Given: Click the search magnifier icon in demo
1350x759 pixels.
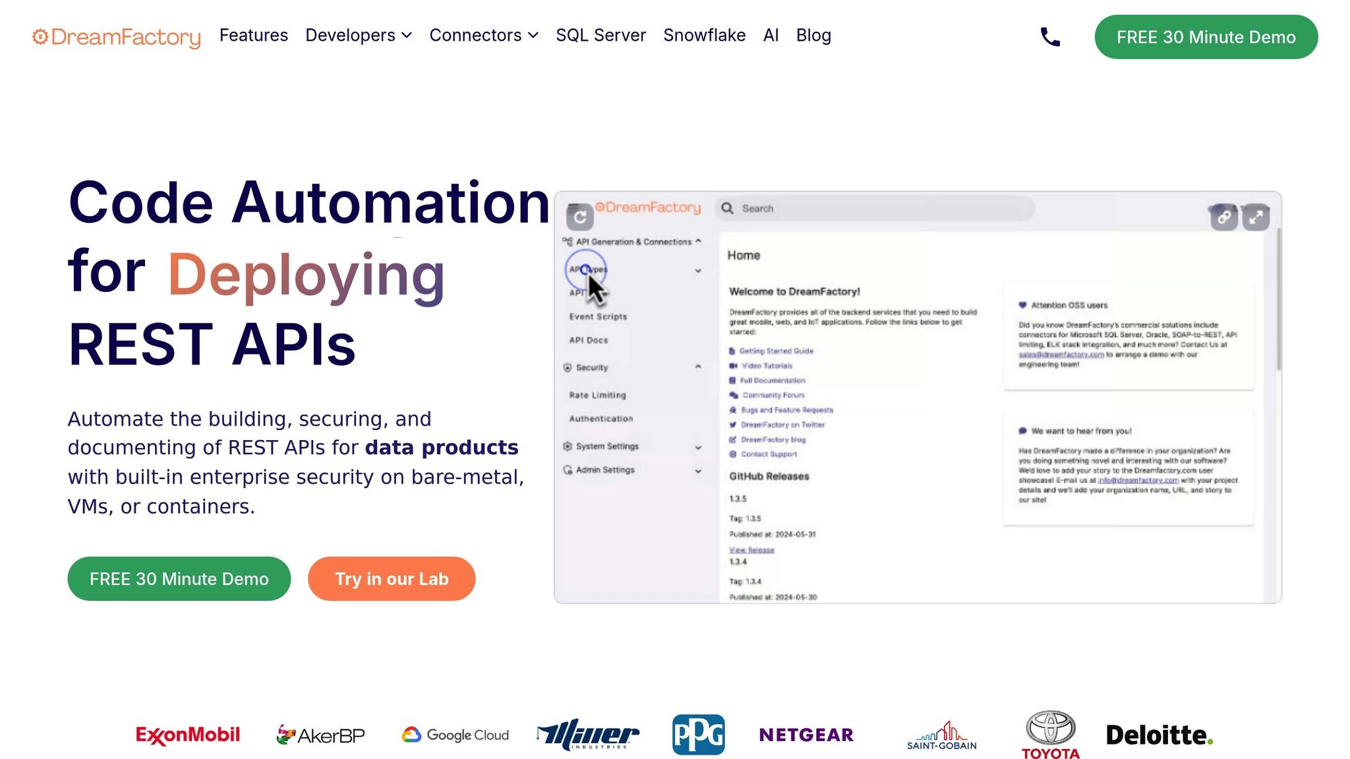Looking at the screenshot, I should click(x=727, y=208).
